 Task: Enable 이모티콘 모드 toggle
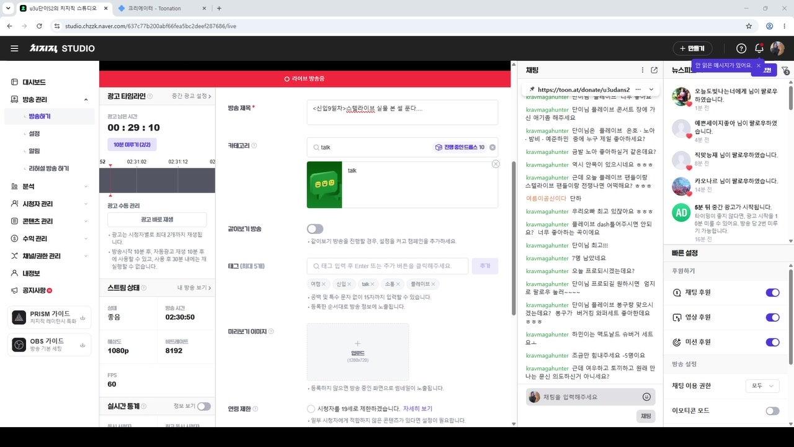pyautogui.click(x=772, y=411)
